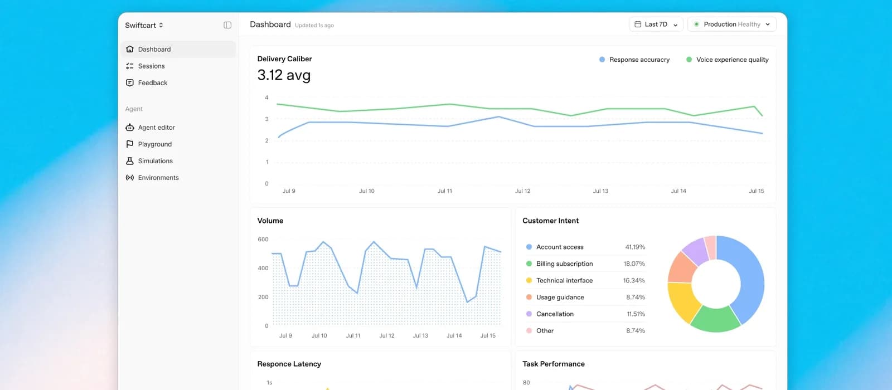892x390 pixels.
Task: Click the Responce Latency card title
Action: (289, 364)
